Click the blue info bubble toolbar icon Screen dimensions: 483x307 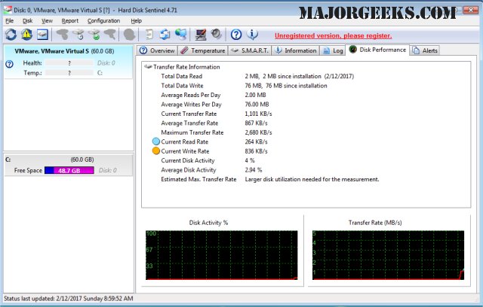pos(252,35)
